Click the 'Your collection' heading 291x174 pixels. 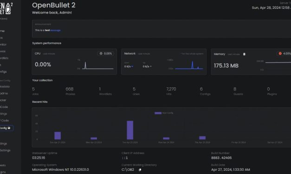click(x=42, y=81)
